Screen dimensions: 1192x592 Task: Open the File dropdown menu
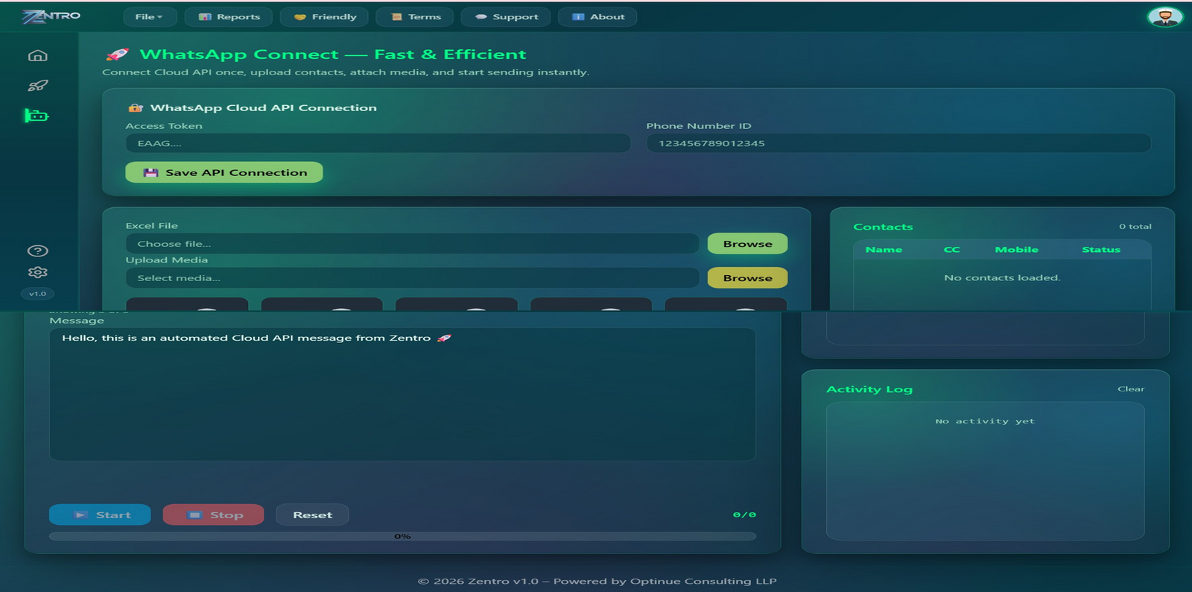(x=149, y=17)
